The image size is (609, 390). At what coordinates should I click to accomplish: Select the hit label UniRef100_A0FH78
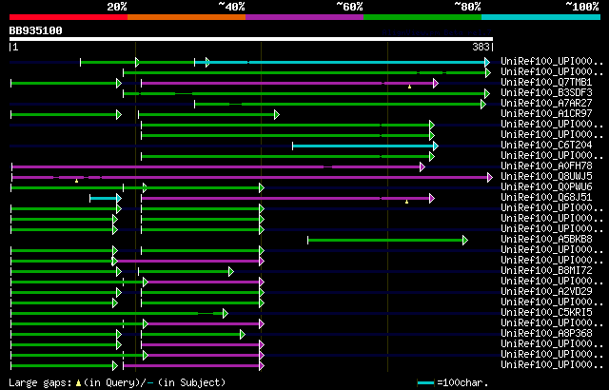click(546, 166)
